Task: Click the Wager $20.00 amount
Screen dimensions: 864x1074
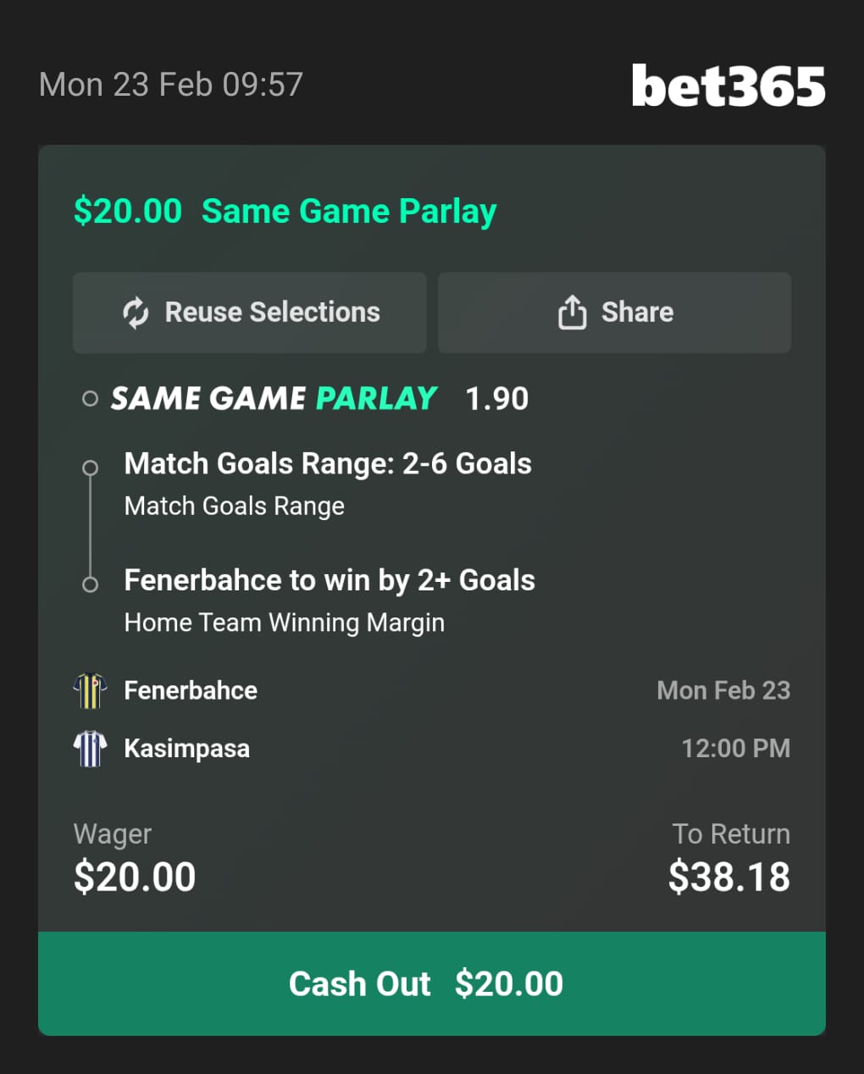Action: (x=135, y=877)
